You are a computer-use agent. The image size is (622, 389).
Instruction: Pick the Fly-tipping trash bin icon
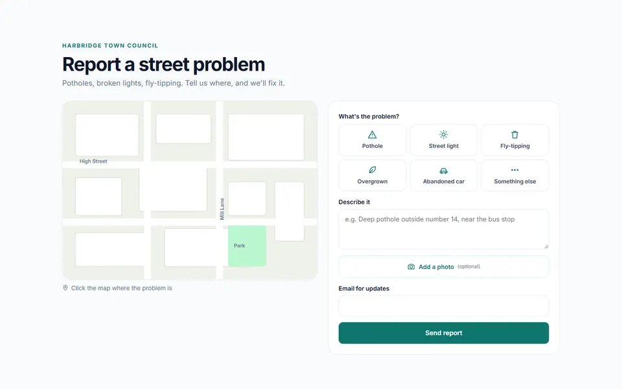tap(515, 135)
